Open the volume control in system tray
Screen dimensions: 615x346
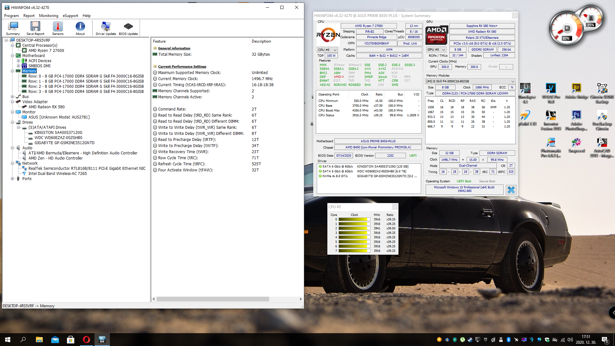(x=570, y=340)
